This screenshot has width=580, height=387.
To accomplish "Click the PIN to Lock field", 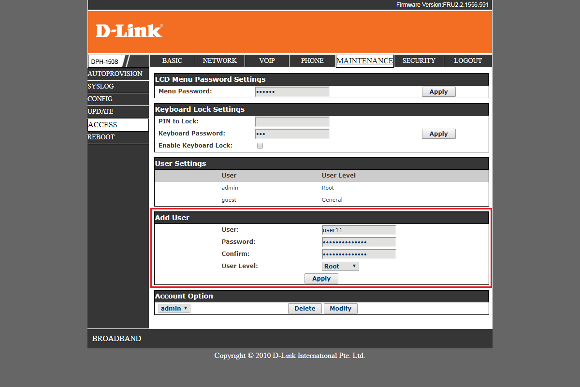I will [x=292, y=122].
